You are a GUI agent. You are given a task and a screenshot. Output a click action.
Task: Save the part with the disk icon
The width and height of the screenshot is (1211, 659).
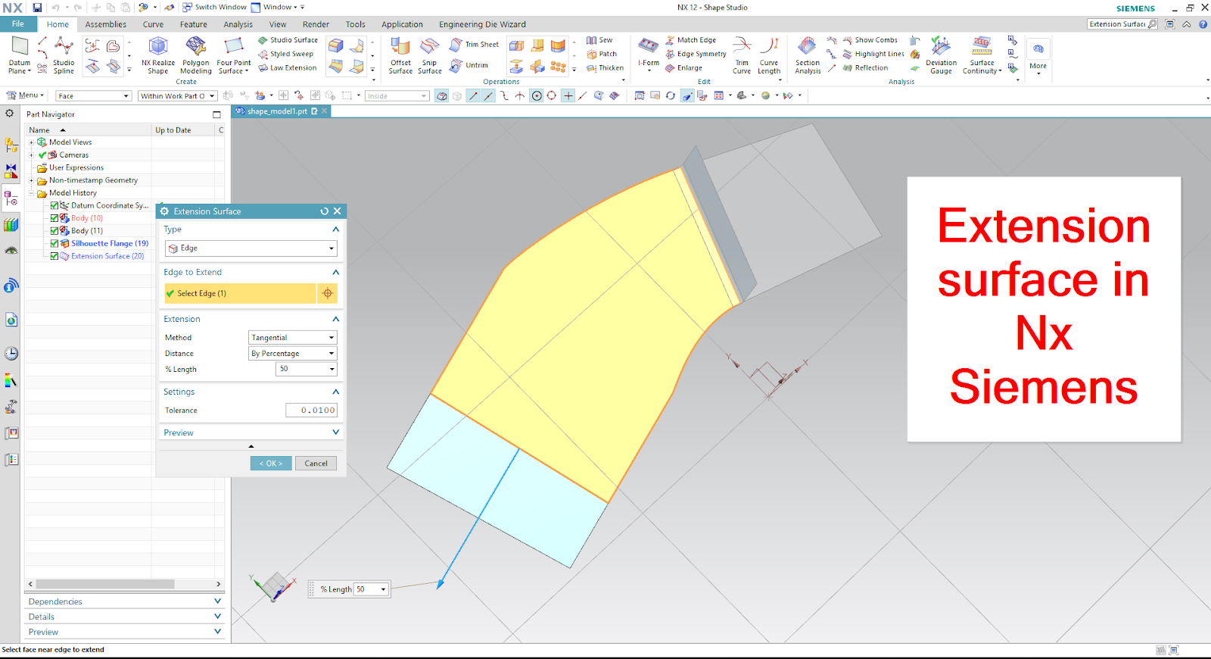tap(37, 8)
